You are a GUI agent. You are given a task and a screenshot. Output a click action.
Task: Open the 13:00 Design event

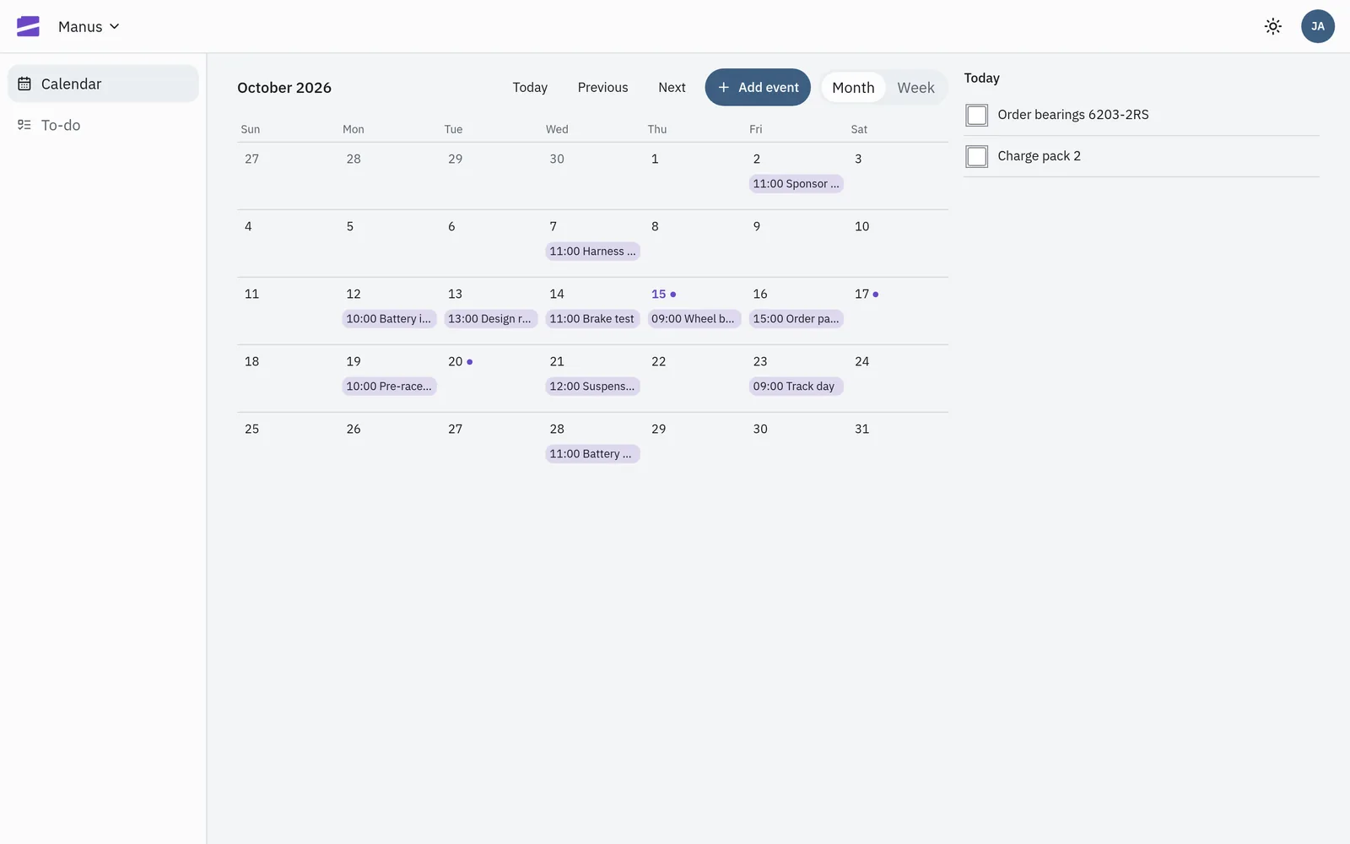(x=490, y=318)
